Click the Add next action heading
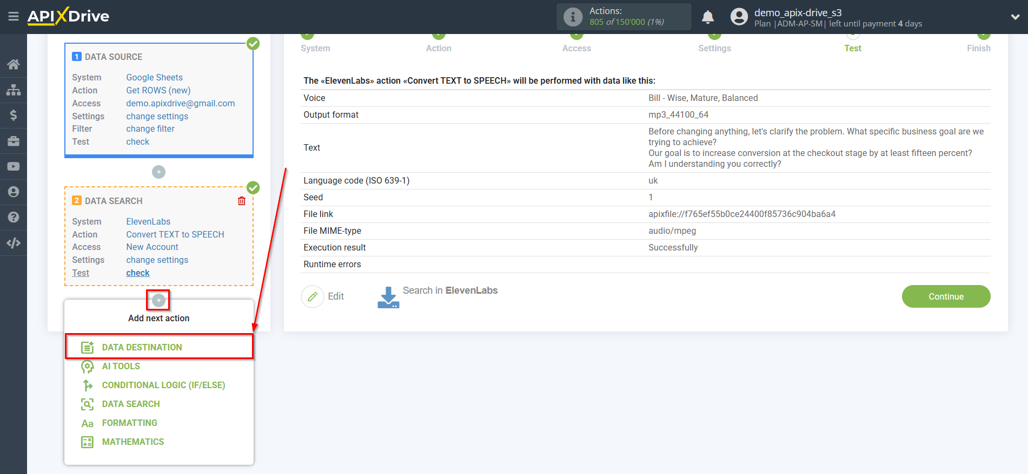Screen dimensions: 1028x474 pos(158,318)
